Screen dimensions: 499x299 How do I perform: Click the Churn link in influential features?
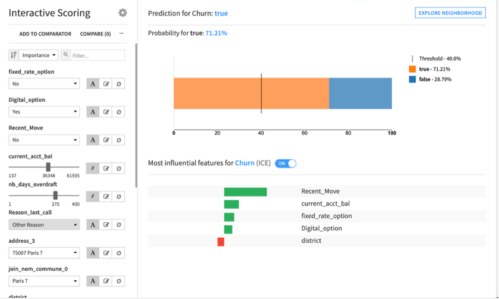tap(245, 163)
